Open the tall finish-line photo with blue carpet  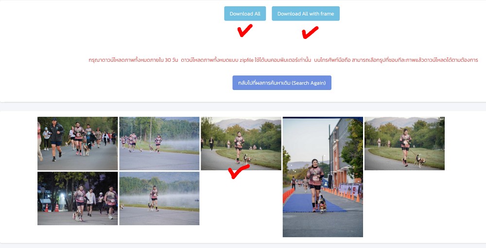[x=323, y=177]
